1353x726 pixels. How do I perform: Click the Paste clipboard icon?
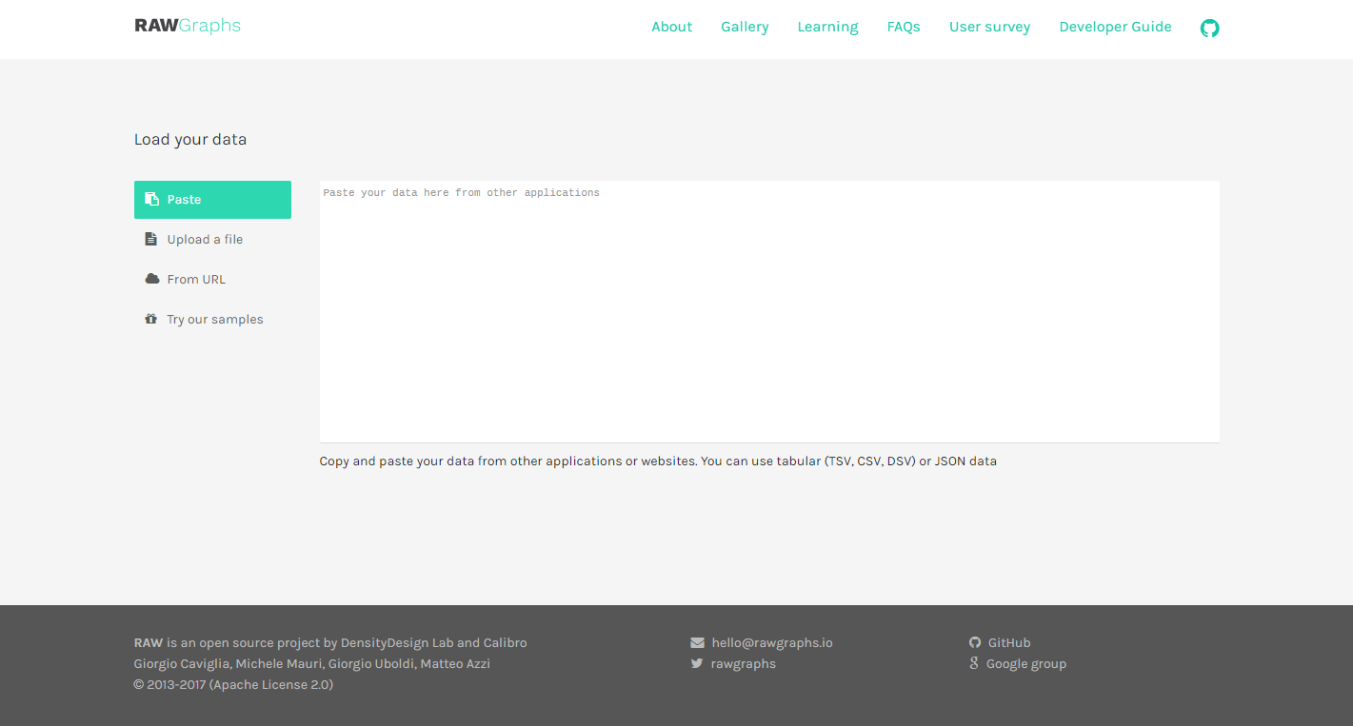click(x=151, y=199)
